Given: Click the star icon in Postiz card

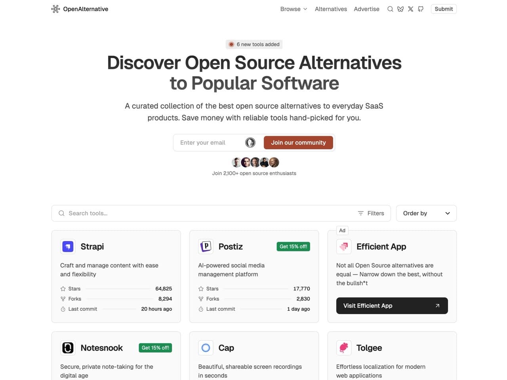Looking at the screenshot, I should 201,289.
